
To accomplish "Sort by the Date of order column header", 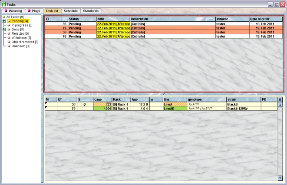I will [x=265, y=19].
